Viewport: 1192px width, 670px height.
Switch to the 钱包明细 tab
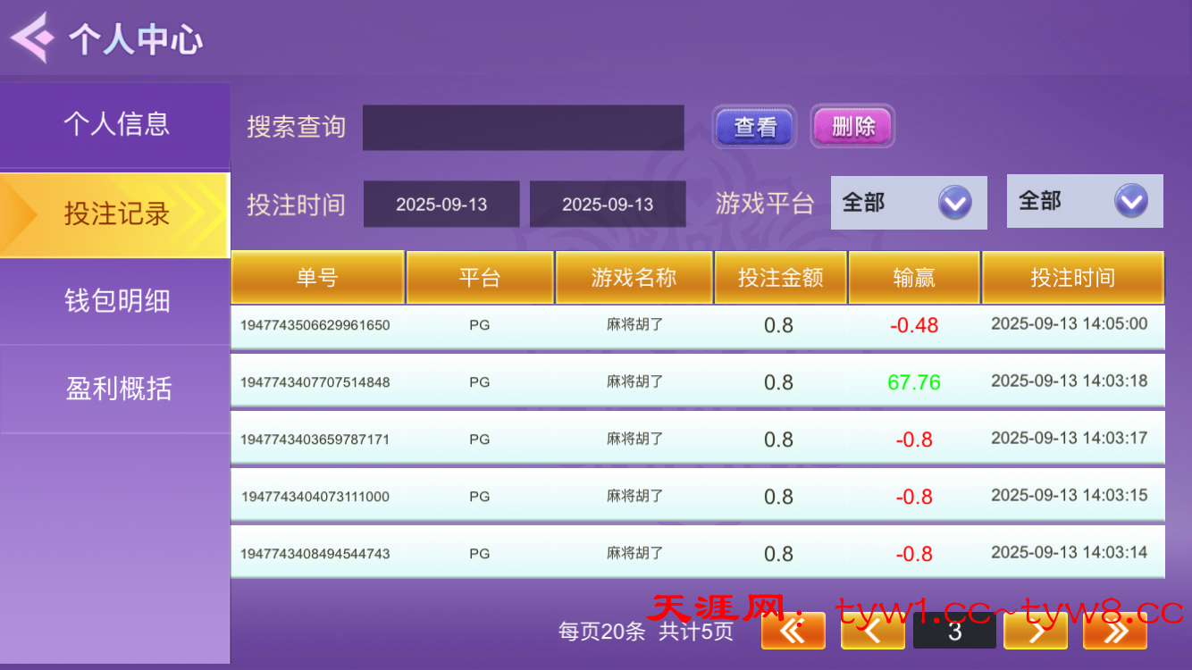(x=115, y=301)
